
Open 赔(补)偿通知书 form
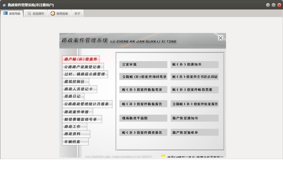[194, 65]
